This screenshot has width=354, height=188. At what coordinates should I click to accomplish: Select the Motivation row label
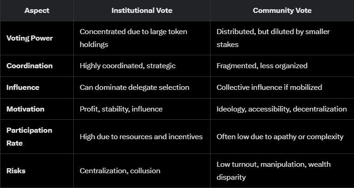tap(25, 109)
